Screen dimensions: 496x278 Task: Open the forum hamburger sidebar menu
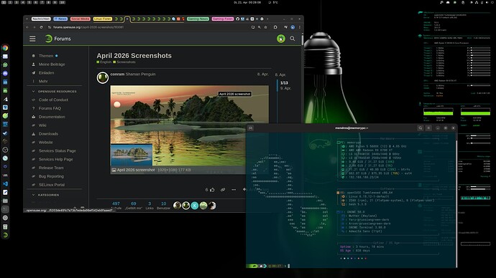click(x=32, y=39)
